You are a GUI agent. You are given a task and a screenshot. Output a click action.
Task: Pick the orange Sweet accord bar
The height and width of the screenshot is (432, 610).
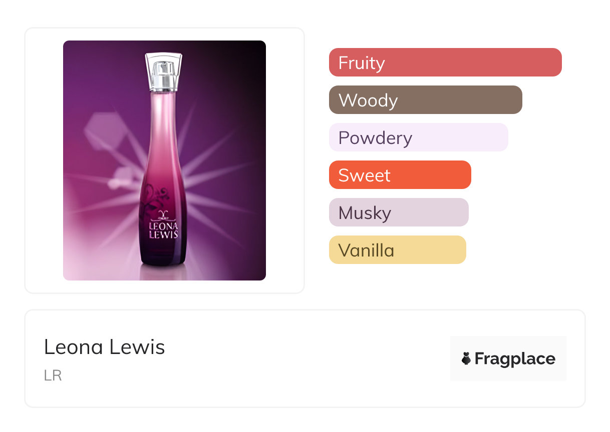(400, 175)
